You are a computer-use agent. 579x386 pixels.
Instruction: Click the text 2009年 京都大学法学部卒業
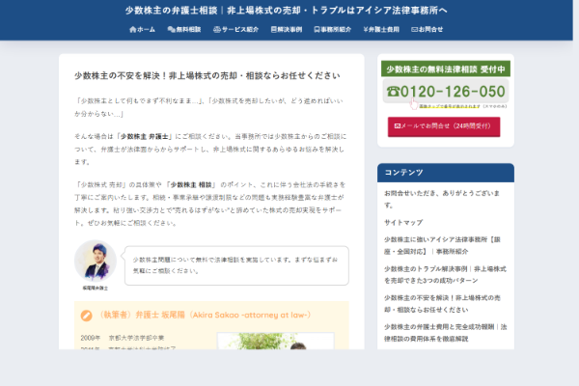(x=123, y=338)
